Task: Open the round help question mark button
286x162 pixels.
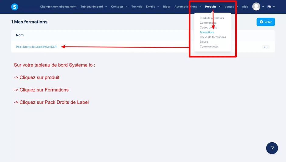Action: point(272,148)
